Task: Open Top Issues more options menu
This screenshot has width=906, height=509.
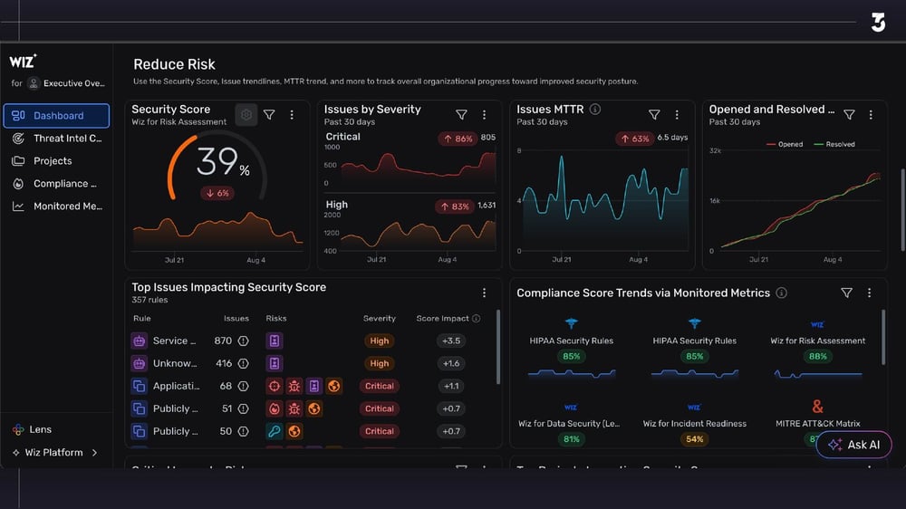Action: [x=484, y=293]
